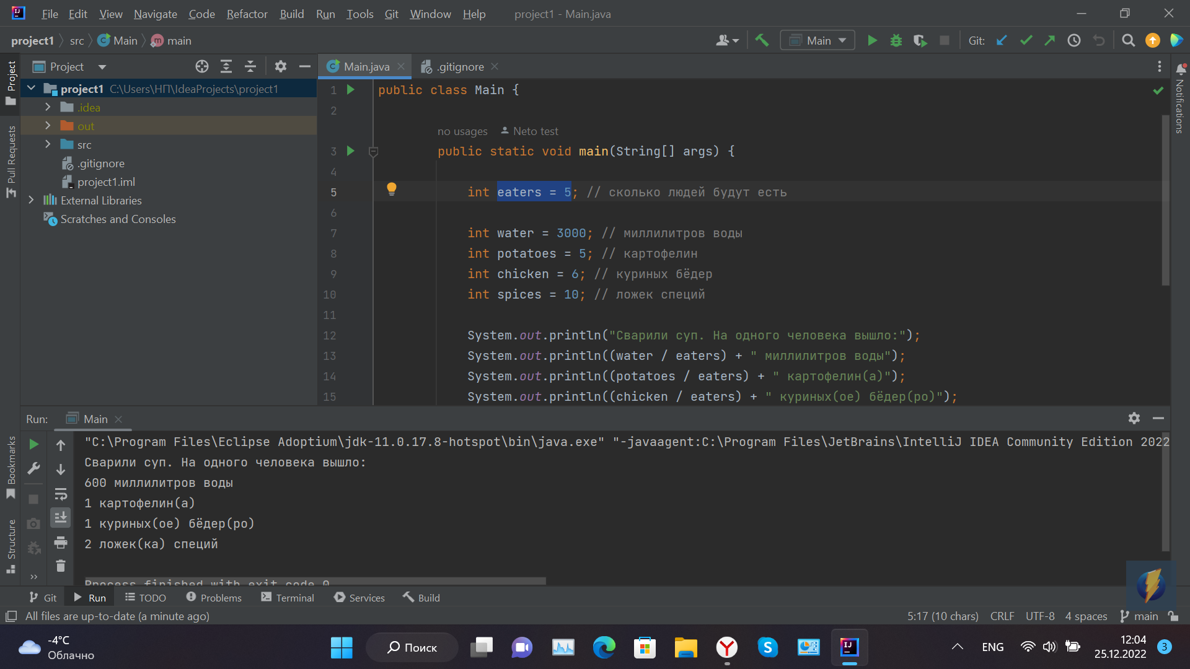The width and height of the screenshot is (1190, 669).
Task: Click the Debug bug icon
Action: 896,41
